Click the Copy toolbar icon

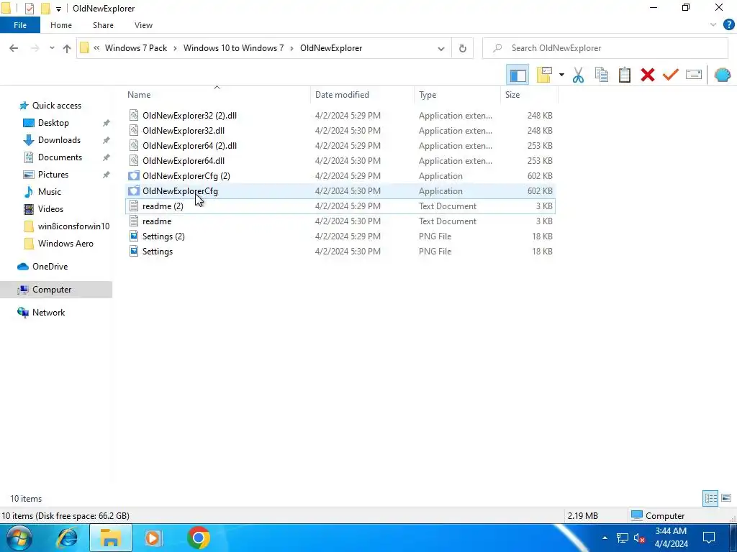coord(602,75)
